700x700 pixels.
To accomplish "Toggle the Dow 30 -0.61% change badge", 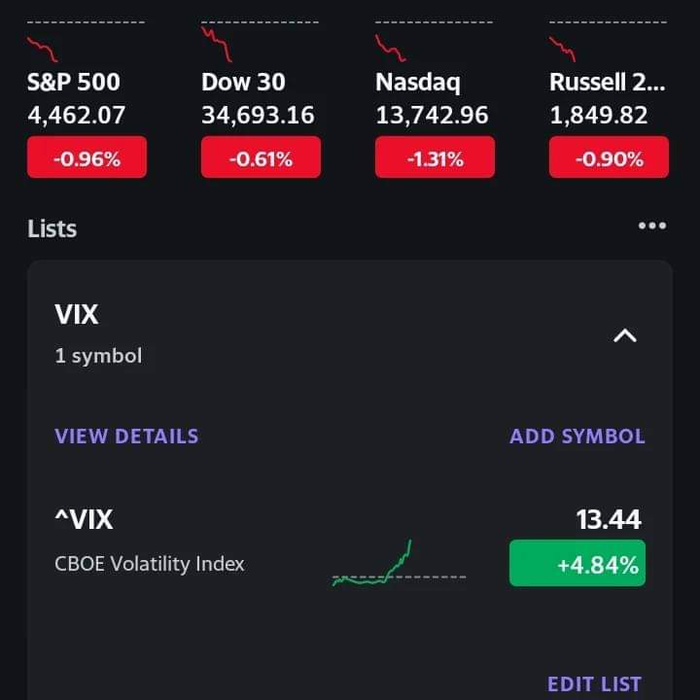I will (x=261, y=157).
